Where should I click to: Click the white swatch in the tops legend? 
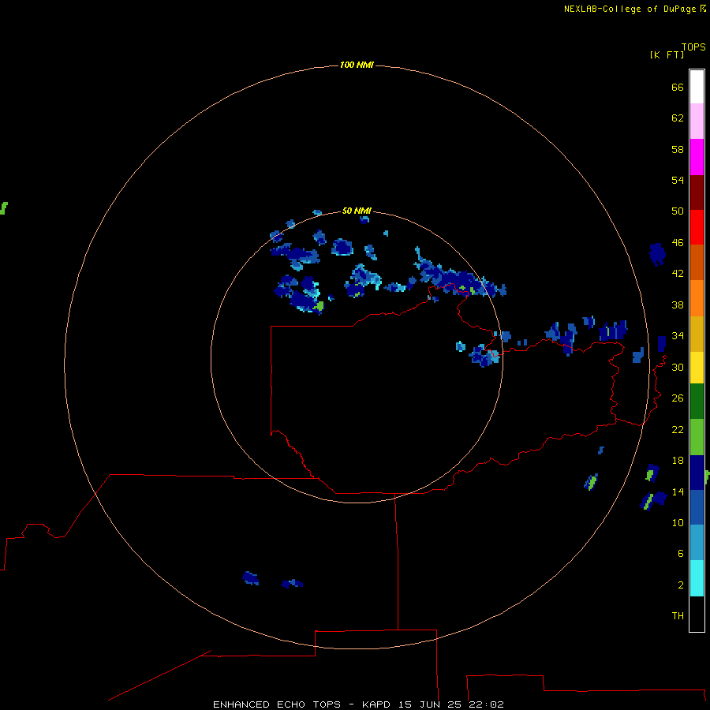tap(697, 87)
